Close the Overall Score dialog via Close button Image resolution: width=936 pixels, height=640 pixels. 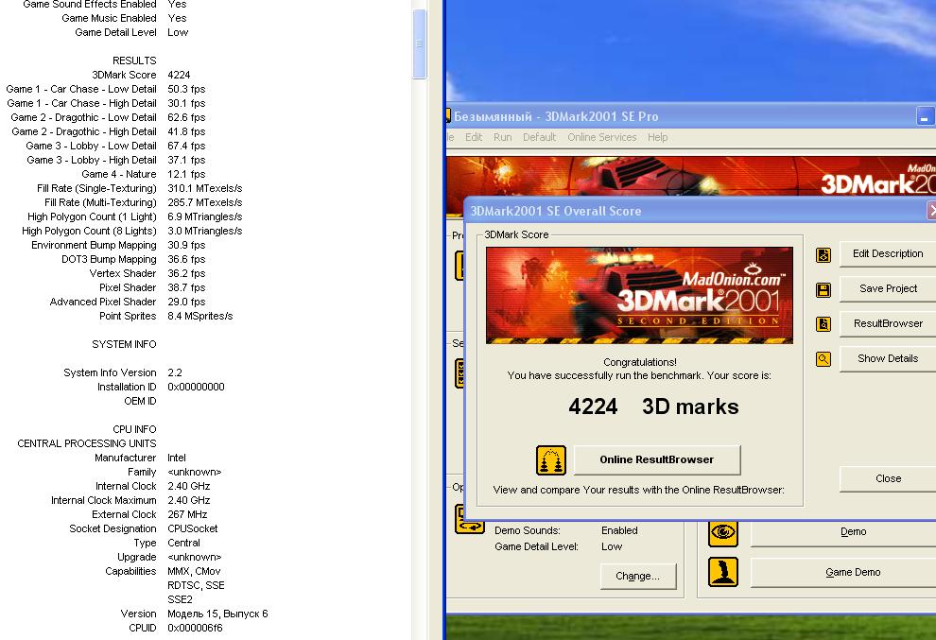[888, 478]
